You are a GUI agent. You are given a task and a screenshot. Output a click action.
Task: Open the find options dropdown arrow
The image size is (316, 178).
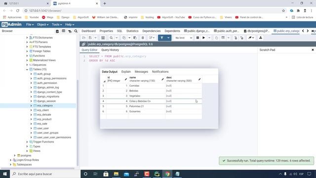117,38
